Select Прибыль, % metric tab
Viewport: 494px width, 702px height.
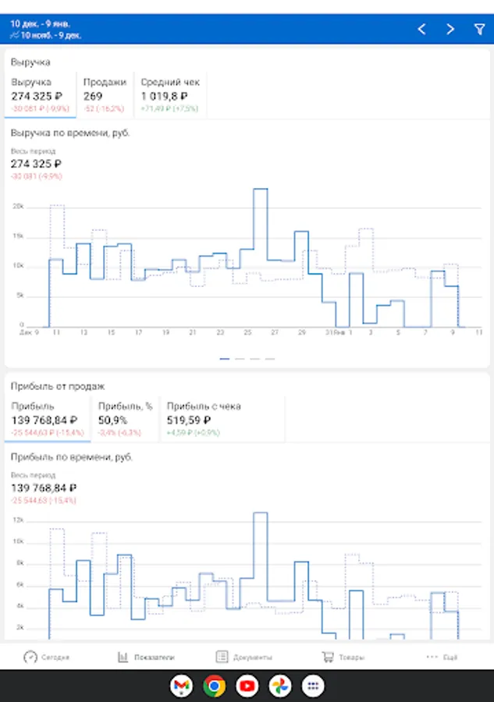(125, 419)
